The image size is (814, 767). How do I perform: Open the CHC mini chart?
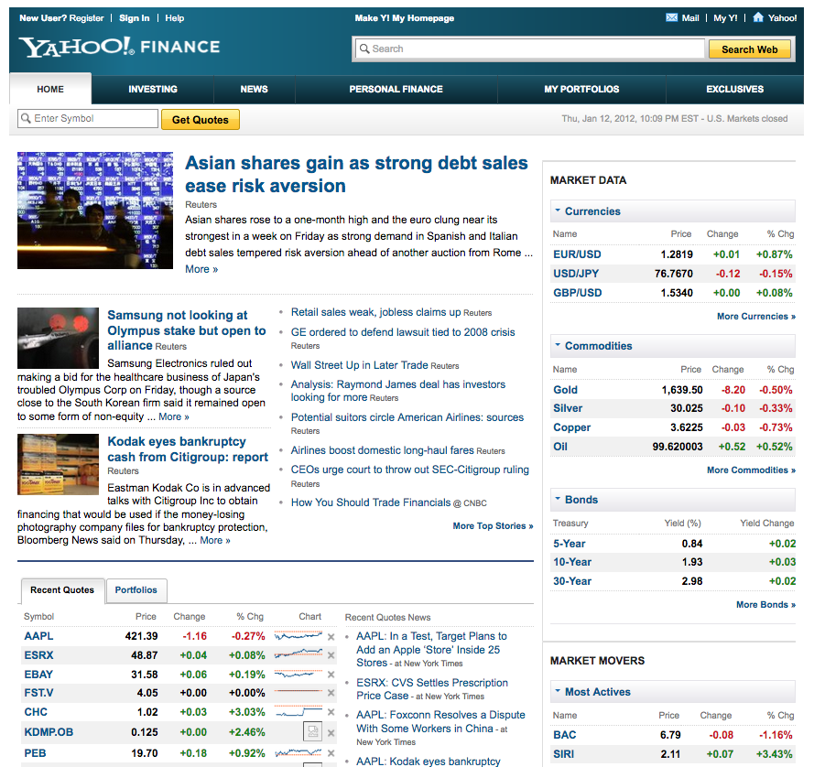298,711
